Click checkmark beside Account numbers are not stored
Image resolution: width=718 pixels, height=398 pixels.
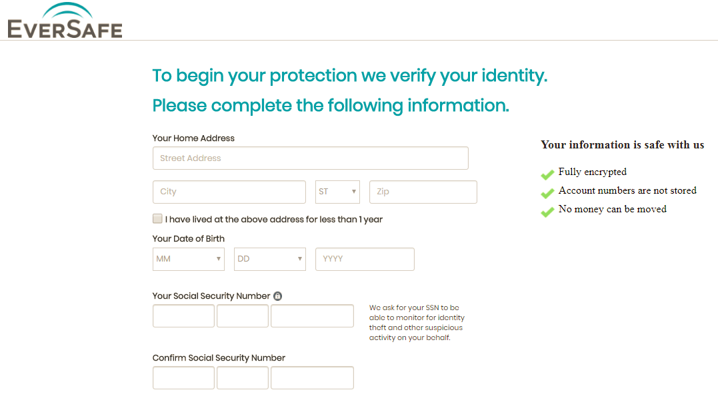coord(547,193)
